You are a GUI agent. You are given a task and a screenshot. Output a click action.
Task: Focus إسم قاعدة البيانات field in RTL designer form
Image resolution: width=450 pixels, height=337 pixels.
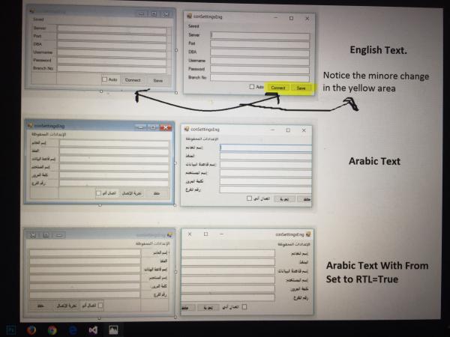click(x=85, y=270)
